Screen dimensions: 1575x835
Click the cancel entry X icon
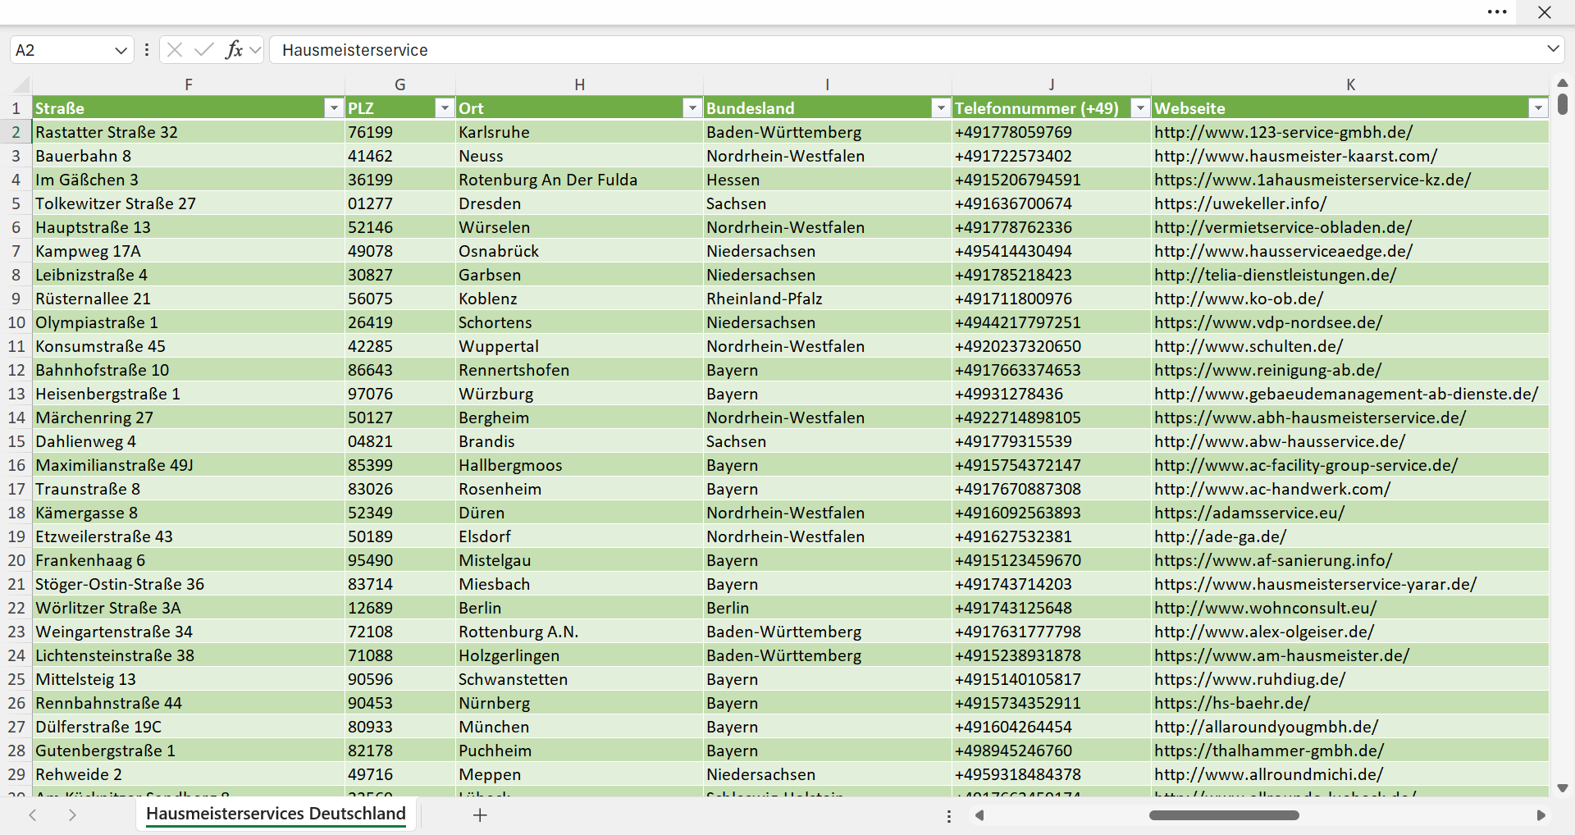point(175,50)
